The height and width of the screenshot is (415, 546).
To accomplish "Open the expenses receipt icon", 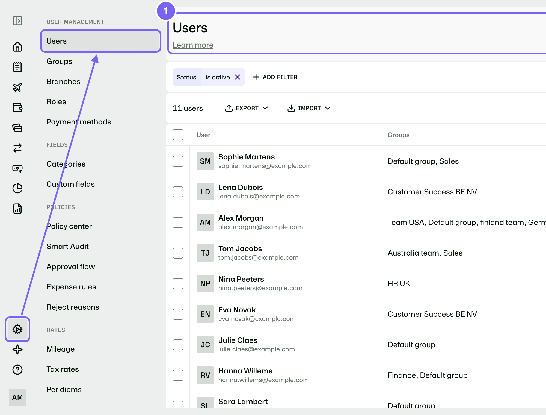I will pyautogui.click(x=17, y=67).
